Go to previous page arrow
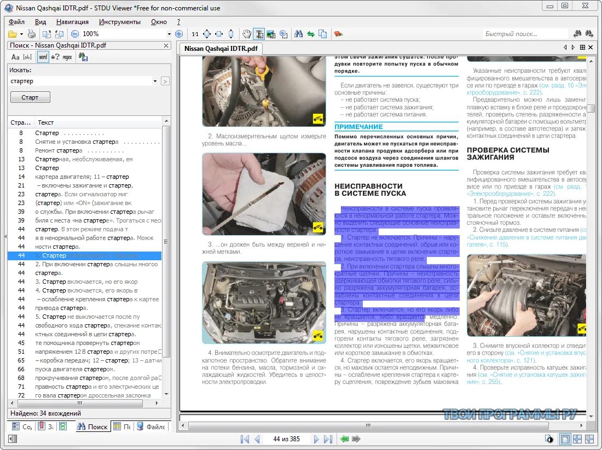This screenshot has width=602, height=450. coord(257,439)
